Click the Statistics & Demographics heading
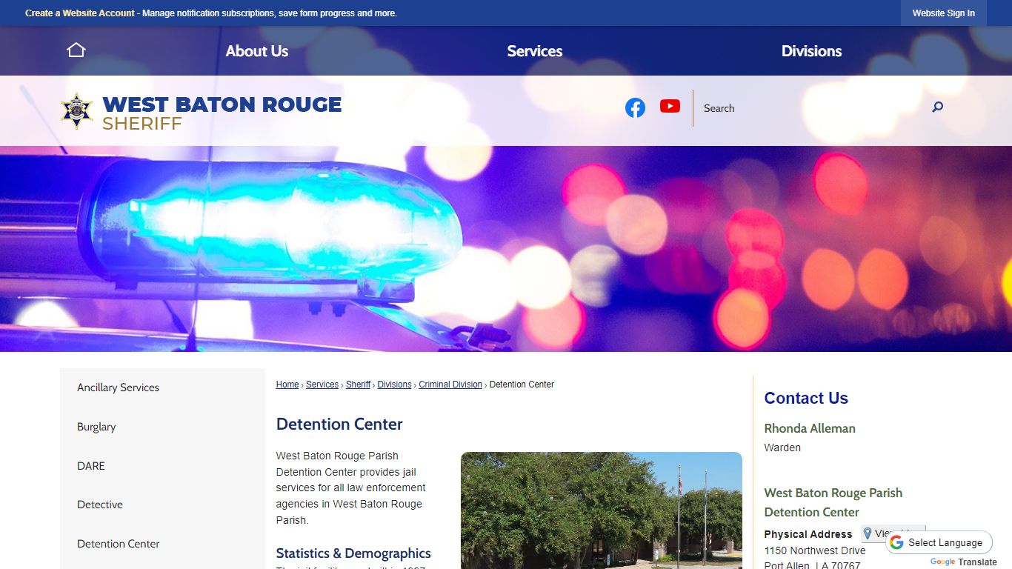 (353, 553)
